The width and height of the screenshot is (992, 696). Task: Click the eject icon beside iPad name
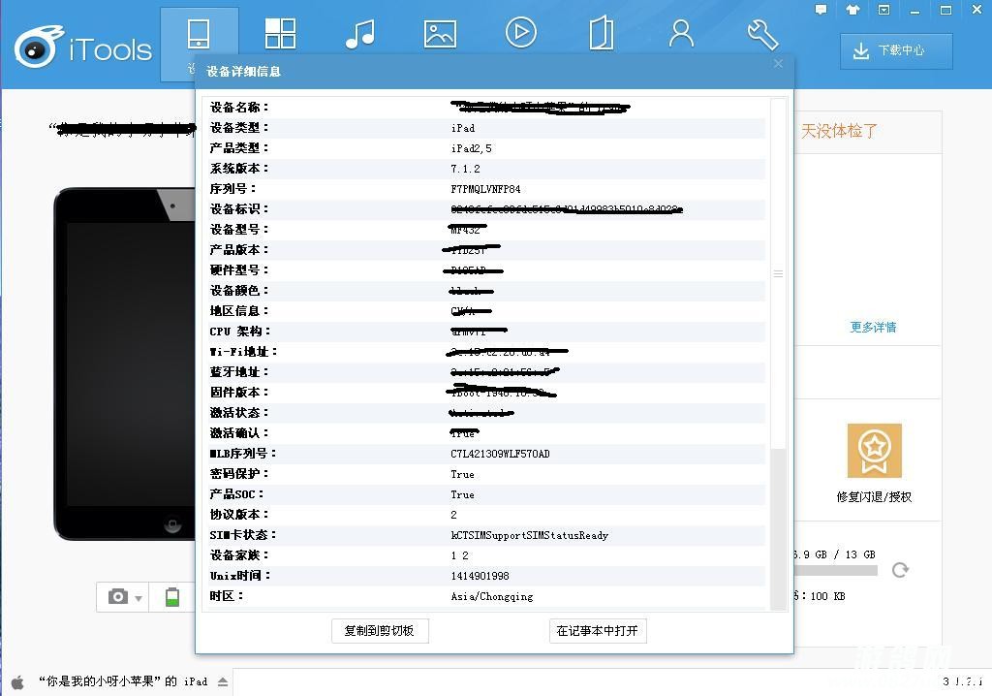(223, 681)
